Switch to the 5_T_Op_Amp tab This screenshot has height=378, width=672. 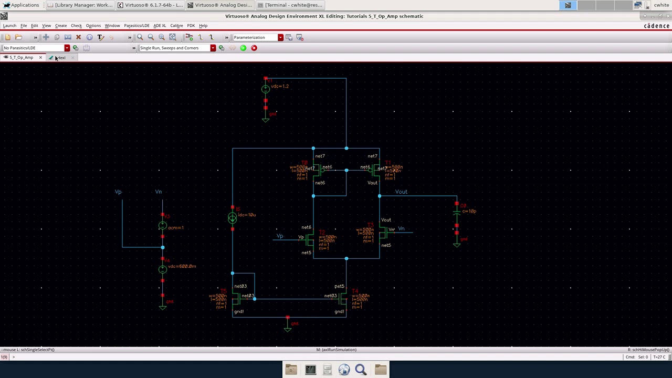(20, 58)
